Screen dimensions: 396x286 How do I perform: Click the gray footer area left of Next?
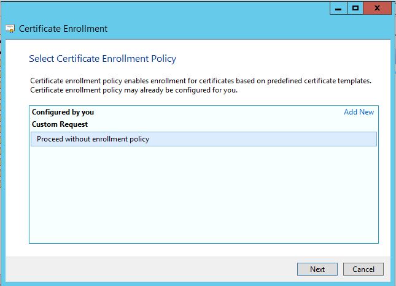click(153, 269)
